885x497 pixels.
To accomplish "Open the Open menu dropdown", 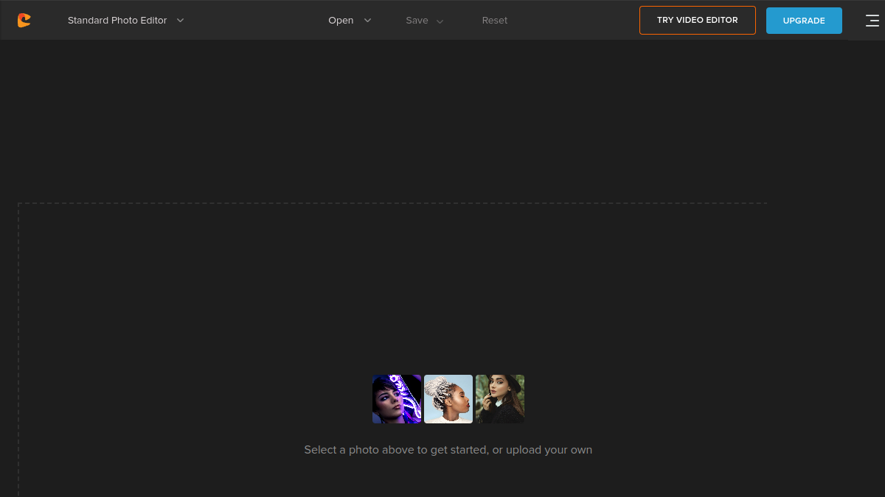I will [350, 21].
